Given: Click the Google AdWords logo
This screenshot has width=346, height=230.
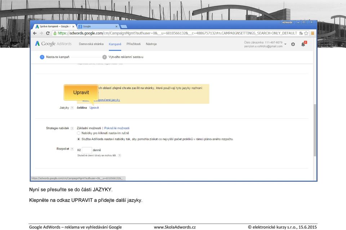Looking at the screenshot, I should click(x=53, y=44).
